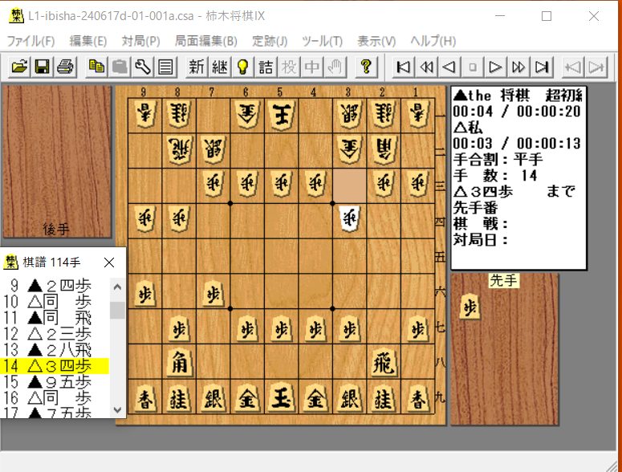Click the 詰 tsume search button

(x=265, y=67)
